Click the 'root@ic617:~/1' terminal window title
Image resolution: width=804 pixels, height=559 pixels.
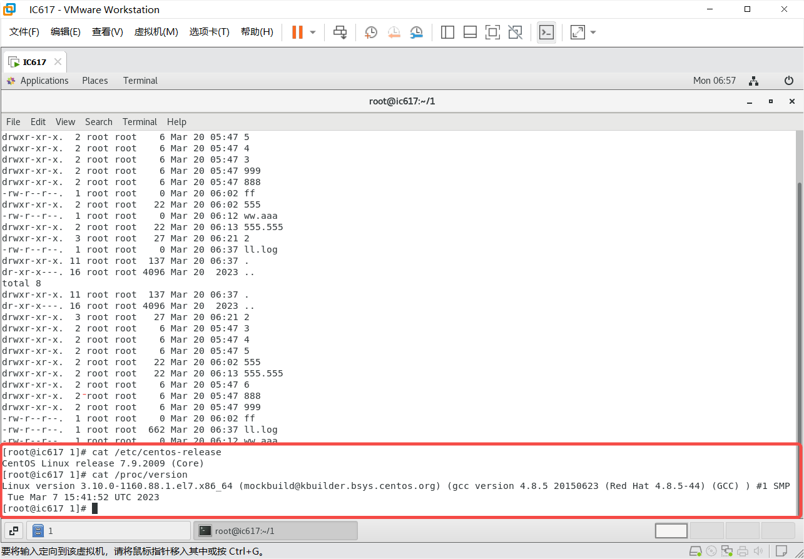coord(402,101)
